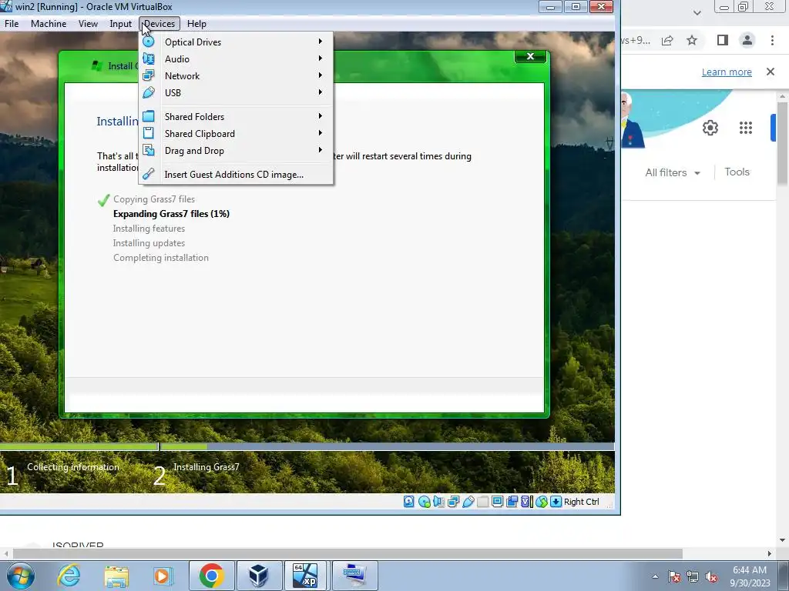Expand arrow next to USB
This screenshot has height=591, width=789.
[320, 93]
